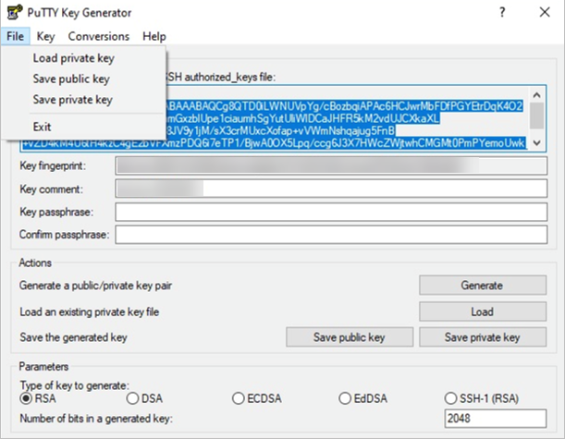Click the Key fingerprint field
The height and width of the screenshot is (439, 565).
(331, 165)
